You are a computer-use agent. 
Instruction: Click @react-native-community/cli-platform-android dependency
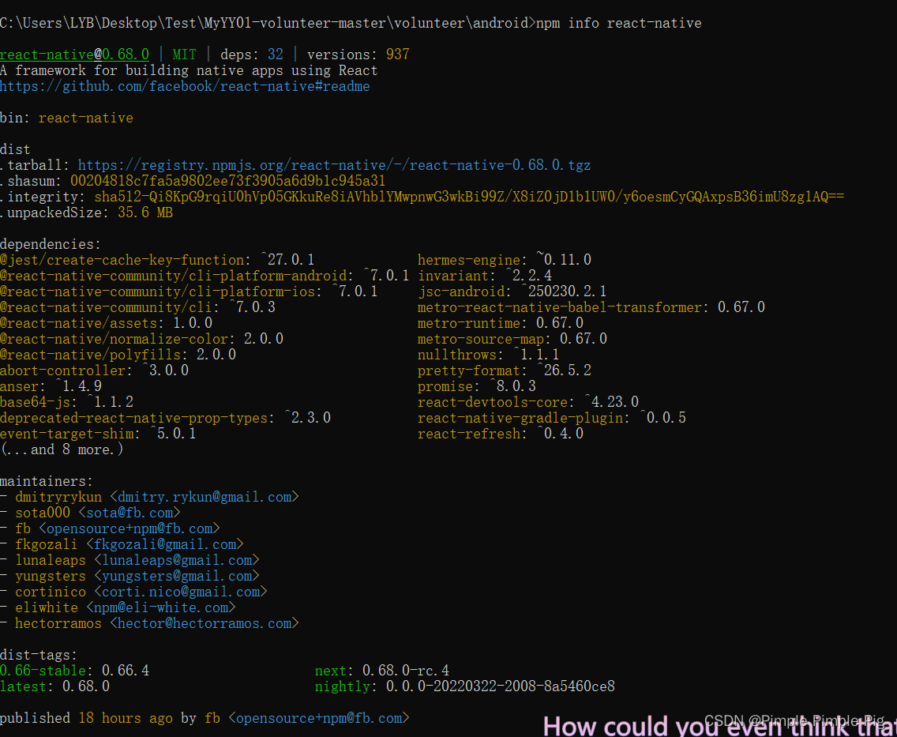pos(205,276)
